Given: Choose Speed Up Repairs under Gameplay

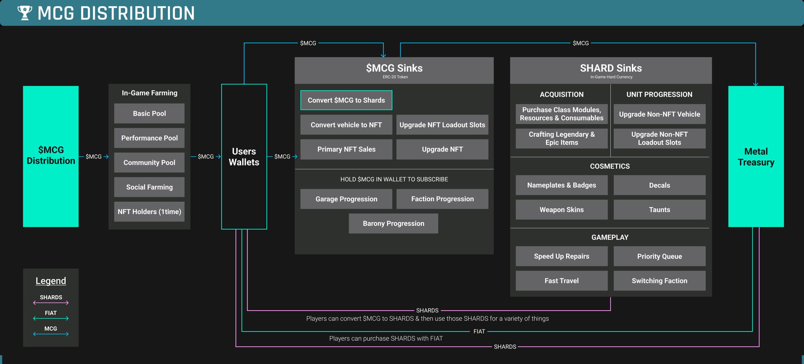Looking at the screenshot, I should pos(561,256).
